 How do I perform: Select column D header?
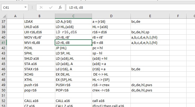point(111,16)
